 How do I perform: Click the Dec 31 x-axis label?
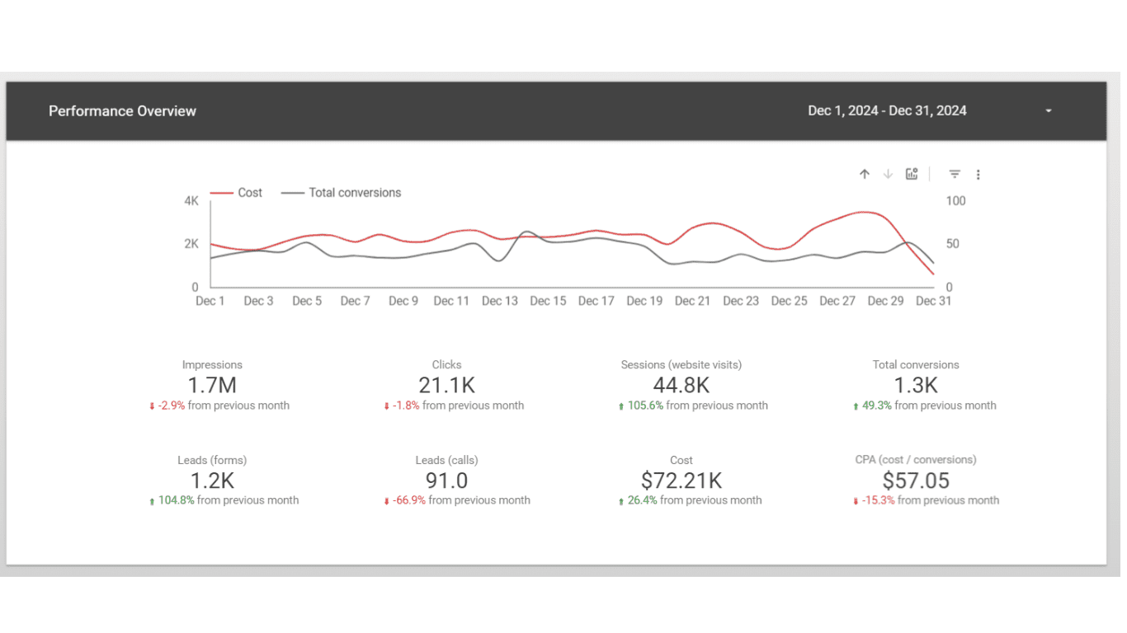(x=933, y=302)
